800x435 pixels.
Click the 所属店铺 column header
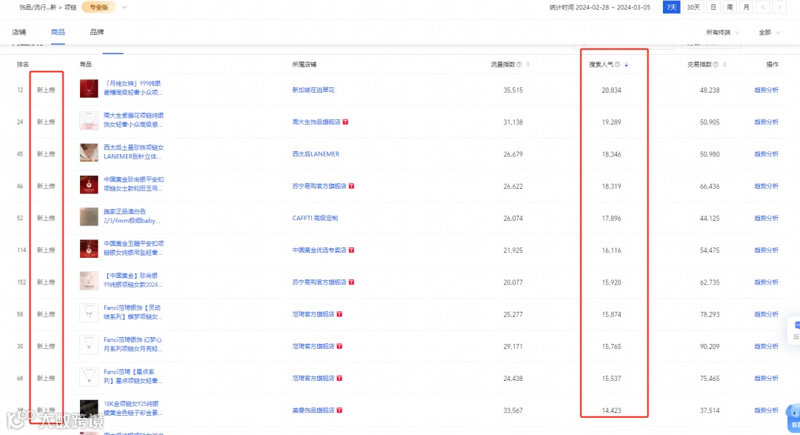point(304,64)
